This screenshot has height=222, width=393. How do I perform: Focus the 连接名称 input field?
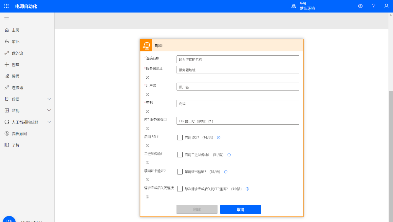click(x=238, y=59)
